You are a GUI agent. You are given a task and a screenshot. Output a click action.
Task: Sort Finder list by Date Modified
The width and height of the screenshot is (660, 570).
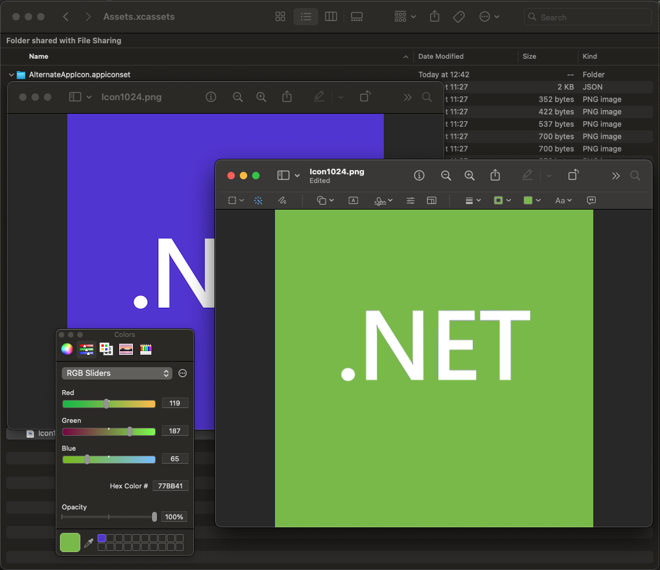pos(441,56)
